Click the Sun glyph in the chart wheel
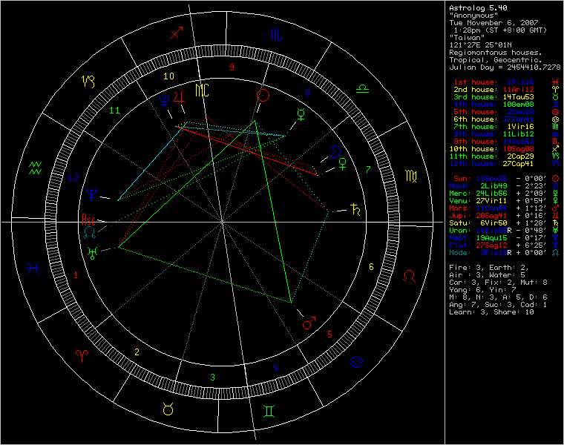This screenshot has width=564, height=445. 263,95
